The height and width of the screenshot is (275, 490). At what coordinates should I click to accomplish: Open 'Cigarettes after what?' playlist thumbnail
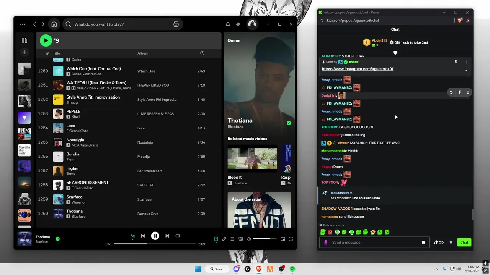tap(24, 150)
